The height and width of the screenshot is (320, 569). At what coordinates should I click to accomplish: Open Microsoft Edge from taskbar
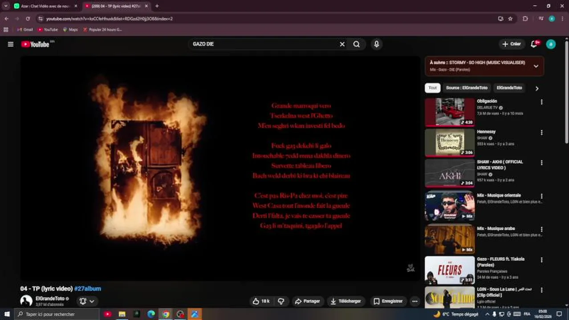tap(151, 314)
